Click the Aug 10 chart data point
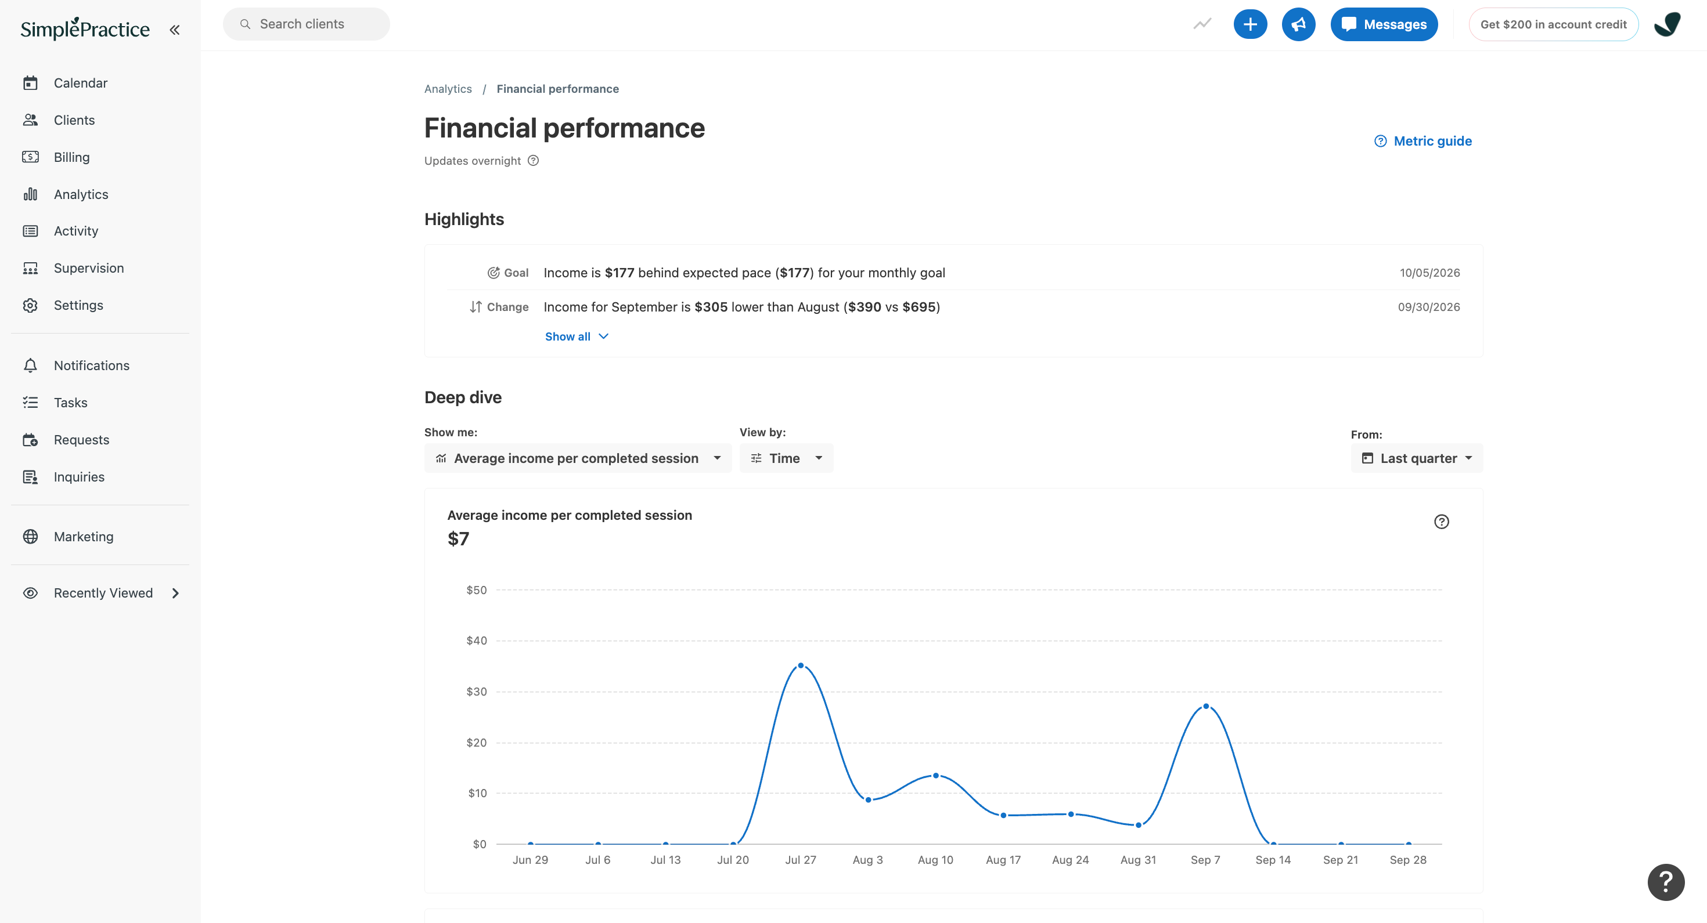The width and height of the screenshot is (1707, 923). coord(936,775)
